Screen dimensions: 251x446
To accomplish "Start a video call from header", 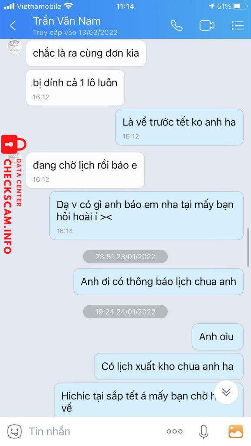I will [x=207, y=26].
